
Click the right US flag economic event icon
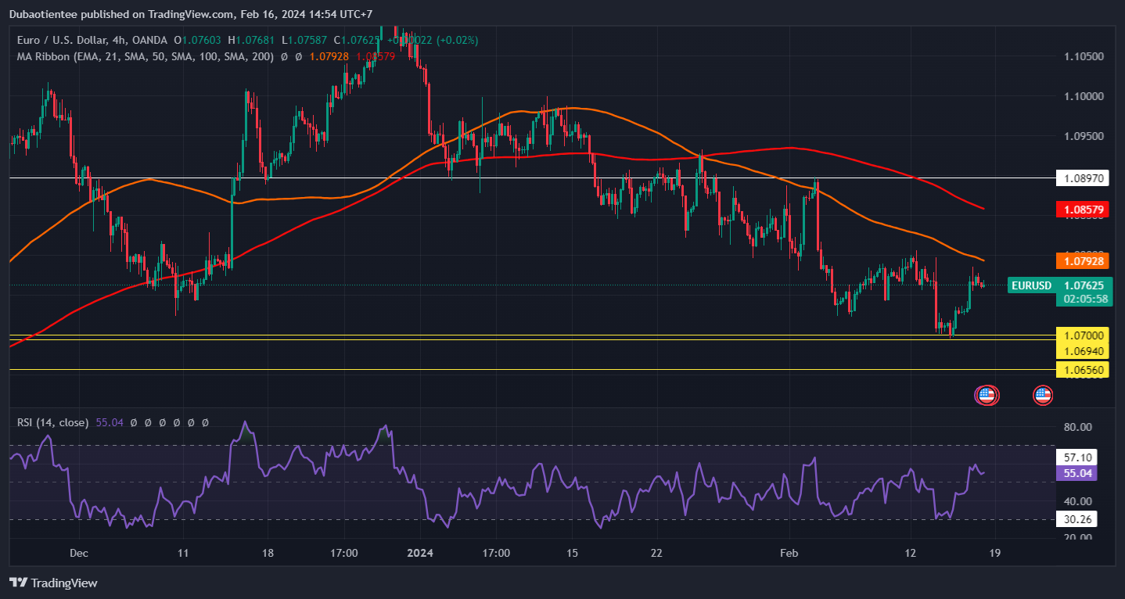[x=1043, y=395]
